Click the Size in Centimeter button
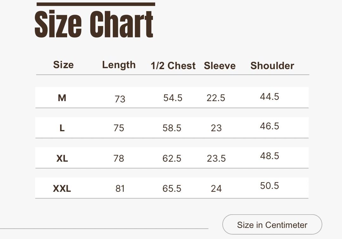The image size is (342, 239). coord(272,225)
